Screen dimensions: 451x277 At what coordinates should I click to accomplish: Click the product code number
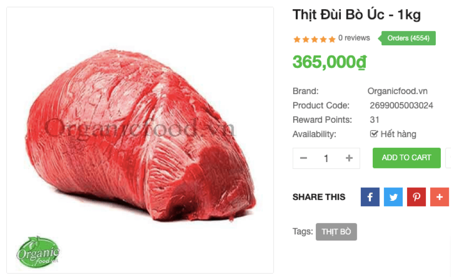click(401, 106)
